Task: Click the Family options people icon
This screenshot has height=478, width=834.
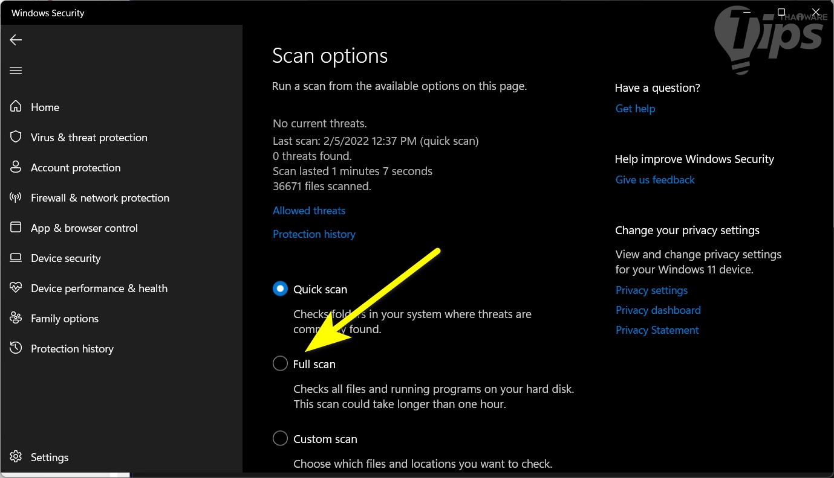Action: tap(16, 318)
